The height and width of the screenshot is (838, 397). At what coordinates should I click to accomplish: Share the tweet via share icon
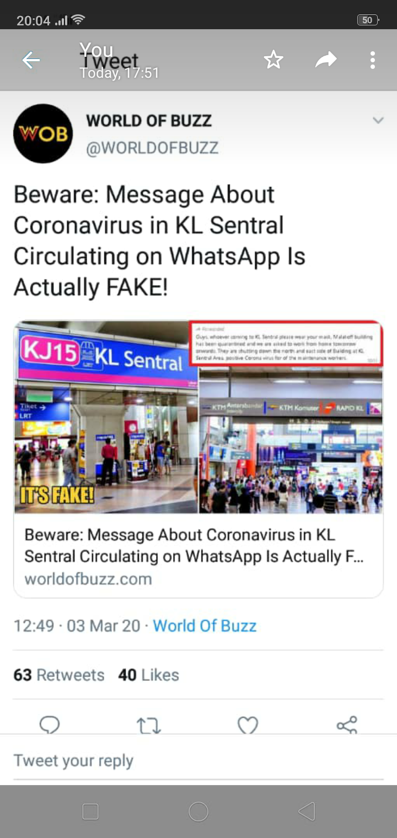(x=347, y=724)
